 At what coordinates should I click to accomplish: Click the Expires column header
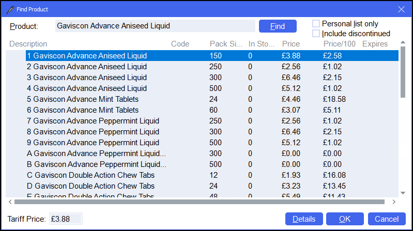pyautogui.click(x=375, y=44)
